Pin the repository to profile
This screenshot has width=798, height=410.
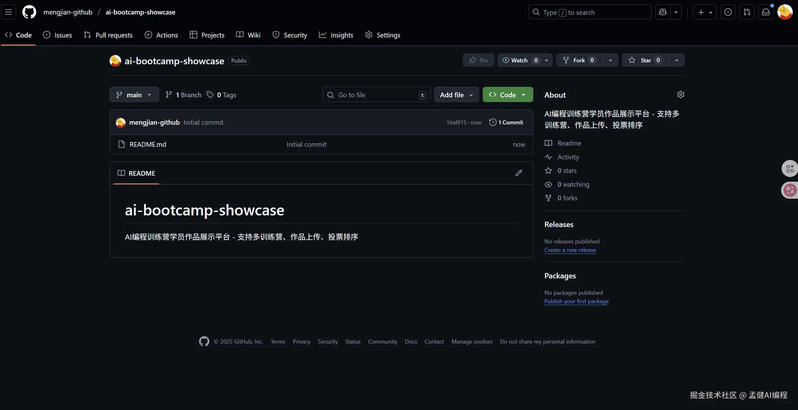coord(478,60)
